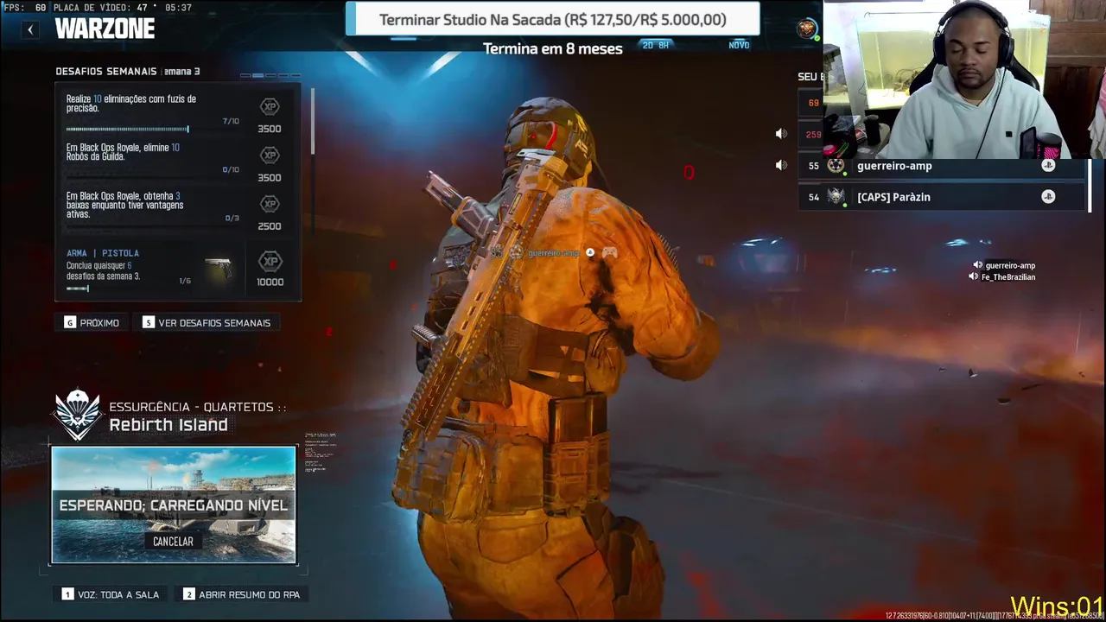Click the G key Próximo button
The height and width of the screenshot is (622, 1106).
tap(92, 322)
